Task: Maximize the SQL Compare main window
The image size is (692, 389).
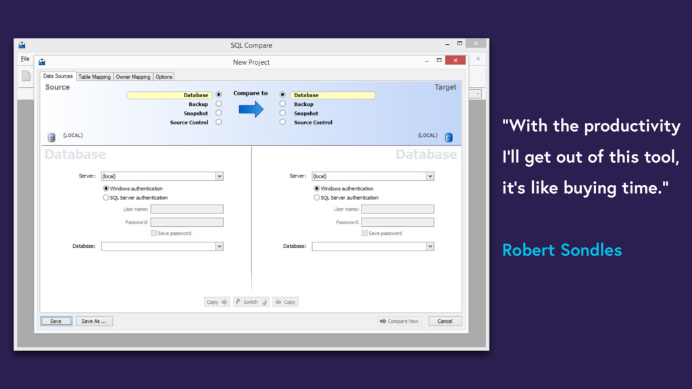Action: (x=460, y=44)
